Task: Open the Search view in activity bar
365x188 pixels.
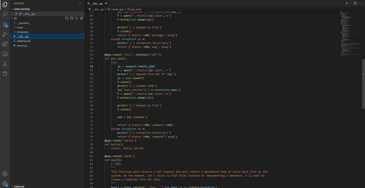Action: 5,15
